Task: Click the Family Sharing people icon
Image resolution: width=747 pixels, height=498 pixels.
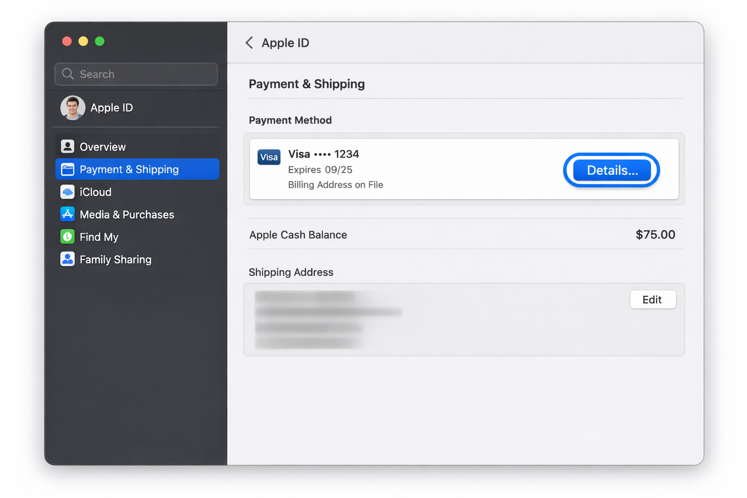Action: (x=68, y=259)
